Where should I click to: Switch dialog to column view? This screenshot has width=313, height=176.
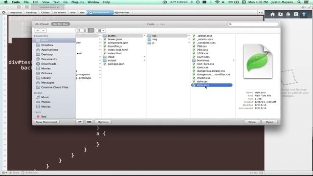[91, 30]
